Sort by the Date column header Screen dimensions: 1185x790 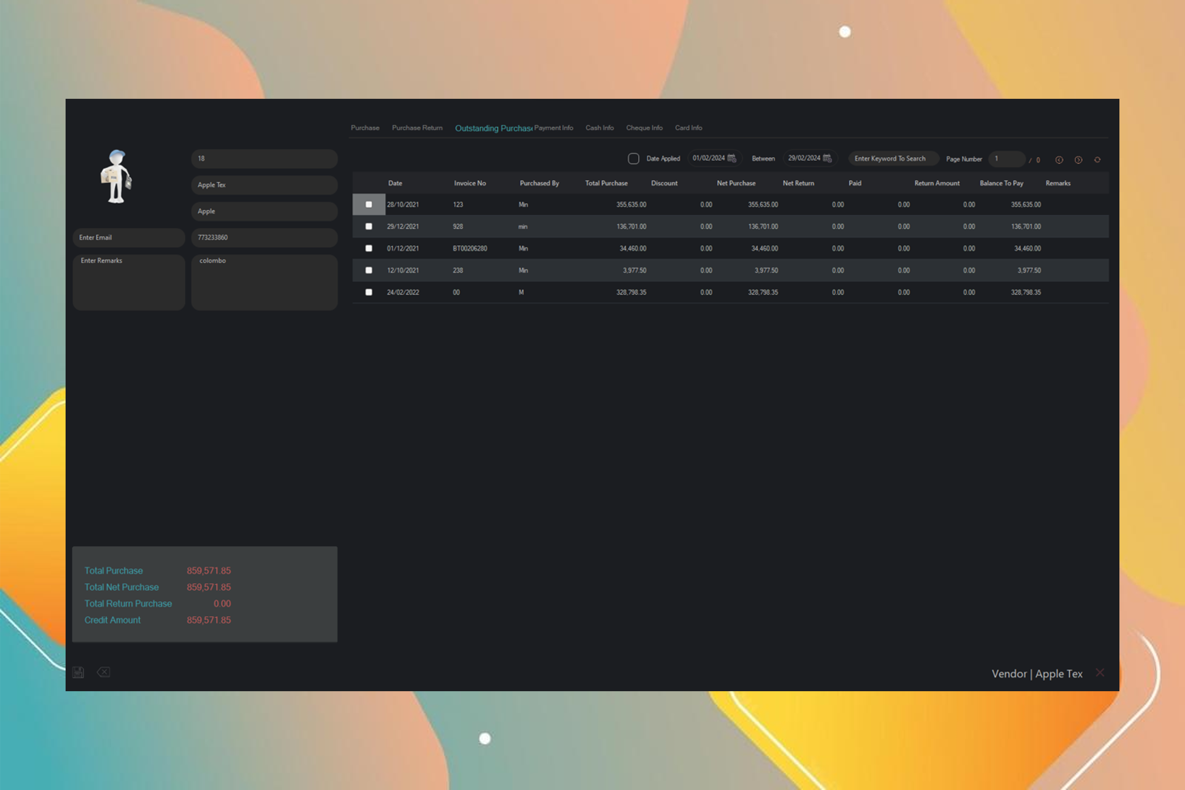click(395, 183)
